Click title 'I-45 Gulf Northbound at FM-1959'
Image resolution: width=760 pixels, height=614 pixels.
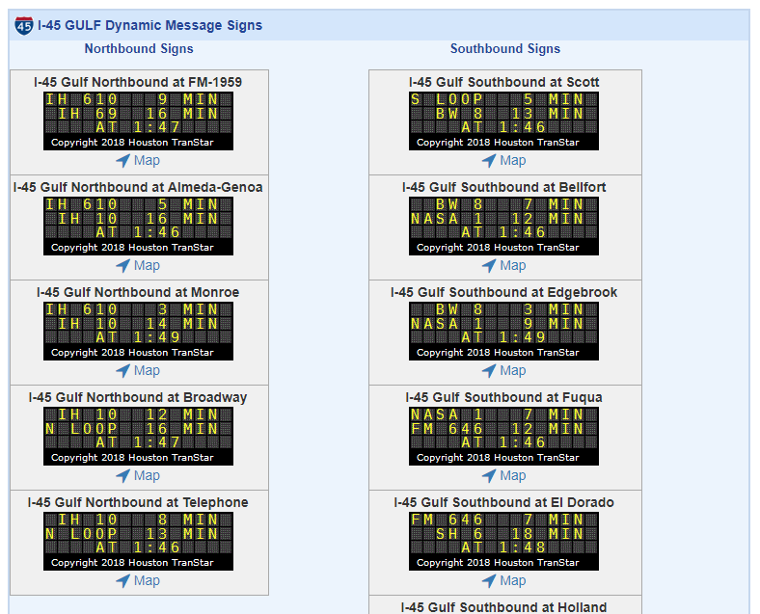click(138, 82)
